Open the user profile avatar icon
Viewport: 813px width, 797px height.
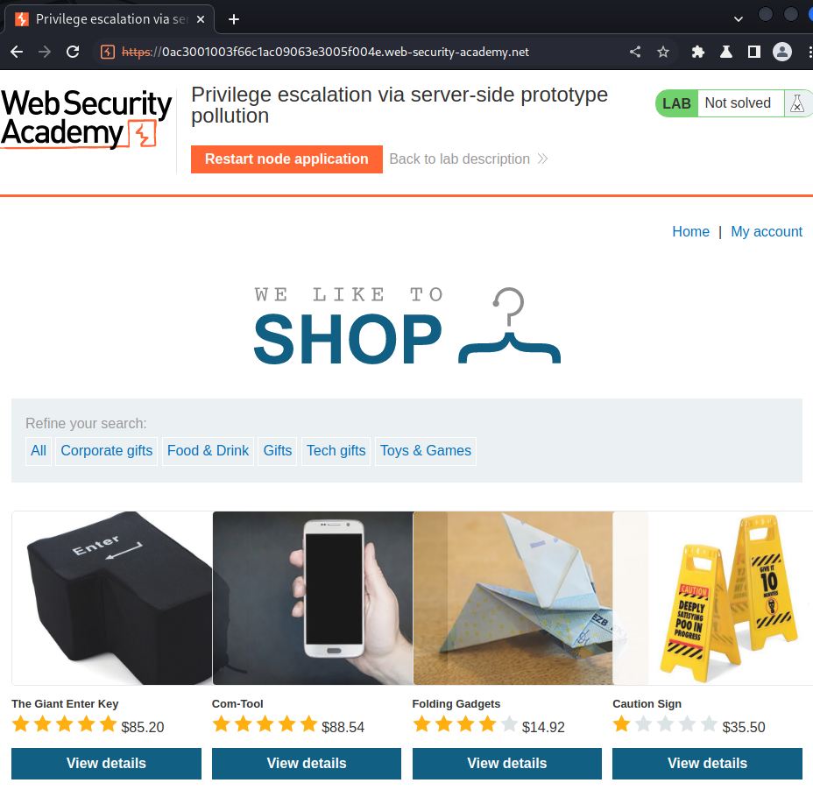click(781, 52)
